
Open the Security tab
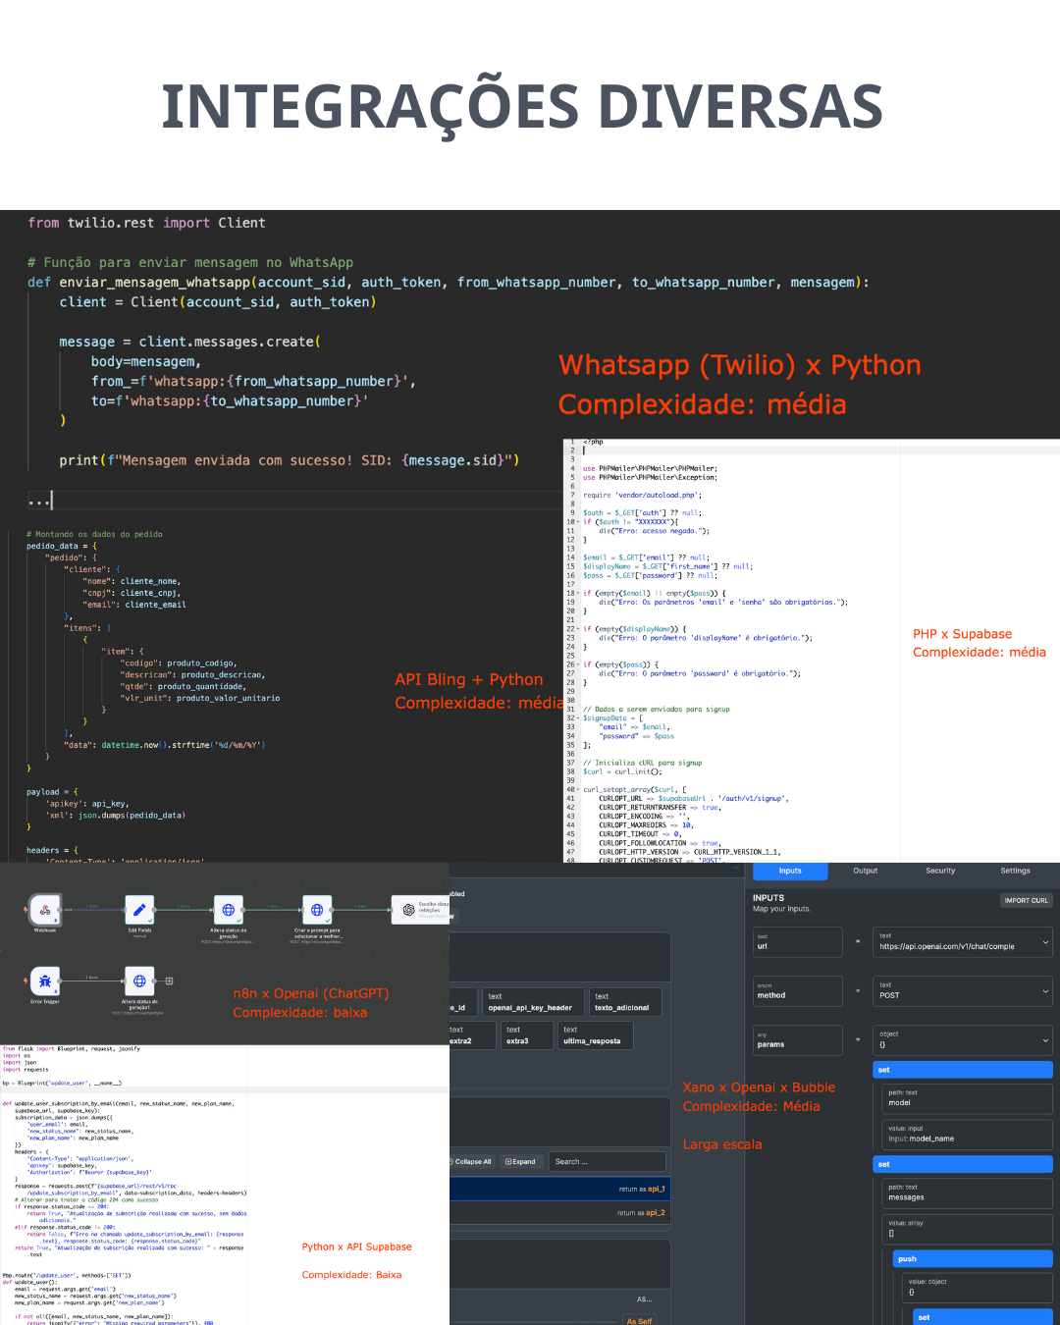pyautogui.click(x=939, y=871)
